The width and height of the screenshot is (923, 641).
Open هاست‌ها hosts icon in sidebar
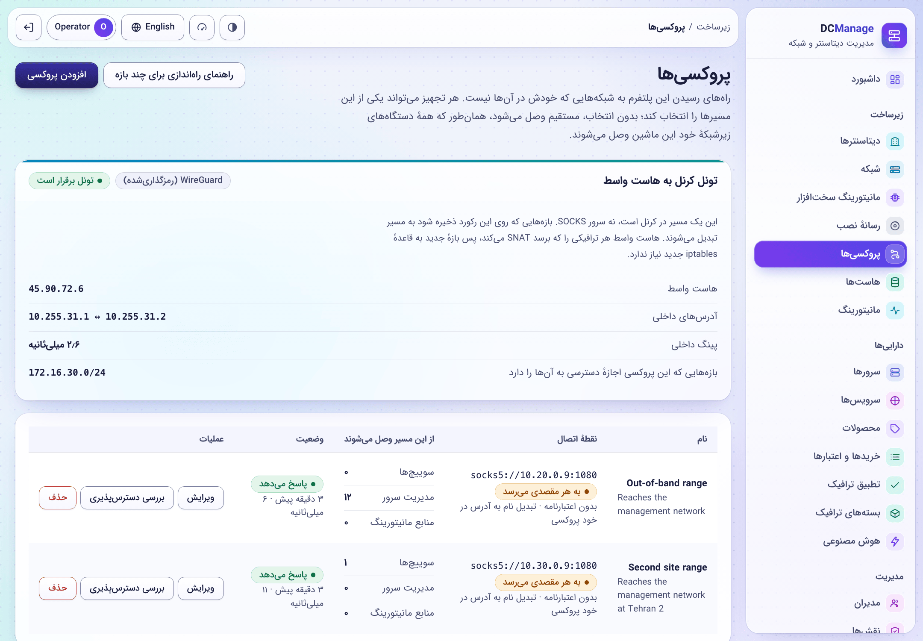tap(895, 282)
